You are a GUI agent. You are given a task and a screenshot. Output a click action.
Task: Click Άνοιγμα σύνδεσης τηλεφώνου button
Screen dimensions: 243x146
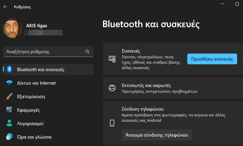(157, 135)
